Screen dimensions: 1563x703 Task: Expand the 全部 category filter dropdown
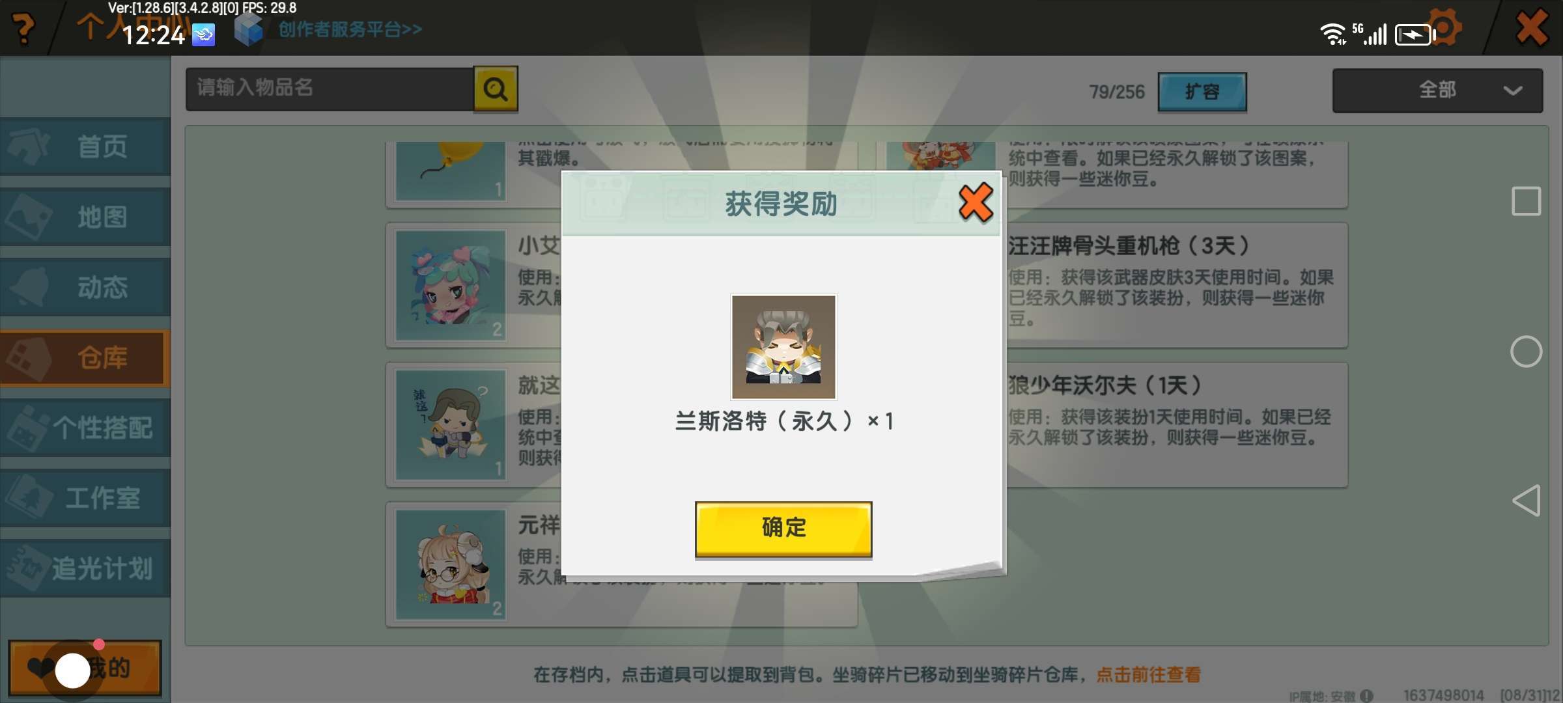pyautogui.click(x=1437, y=90)
